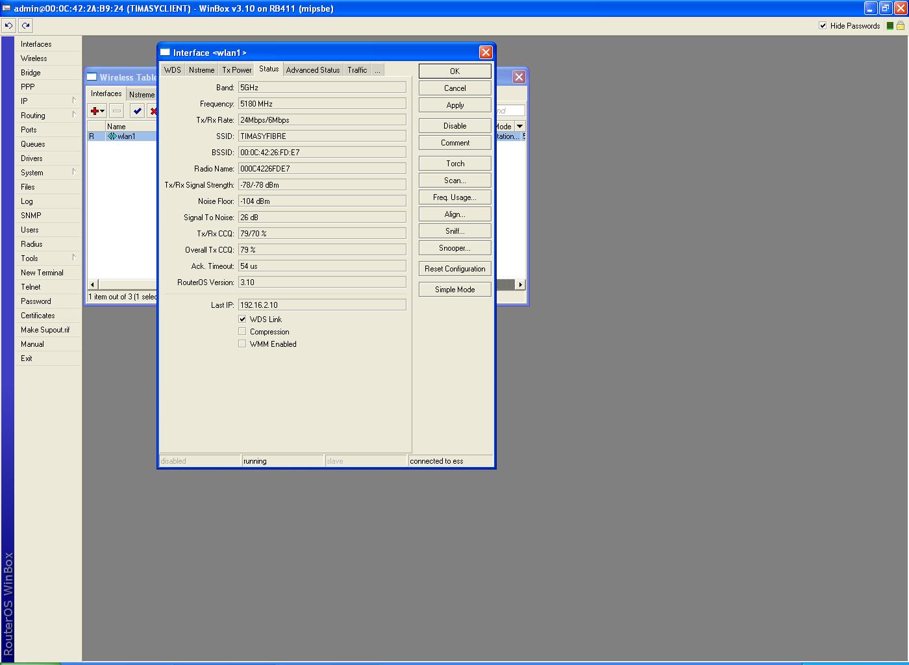The width and height of the screenshot is (909, 665).
Task: Open the Scan... tool
Action: pos(455,181)
